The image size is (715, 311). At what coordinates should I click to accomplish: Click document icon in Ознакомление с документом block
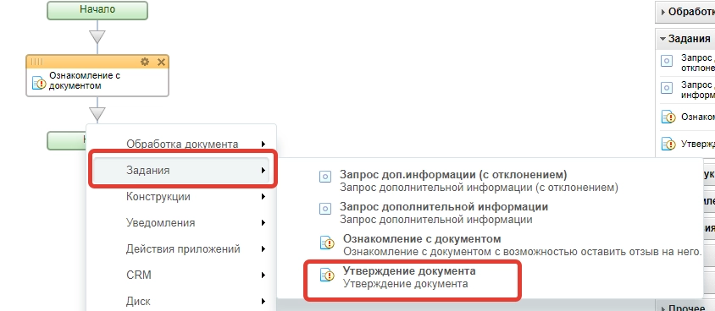[x=39, y=83]
